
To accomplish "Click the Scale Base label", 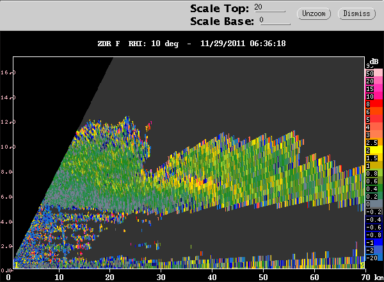I will coord(222,21).
